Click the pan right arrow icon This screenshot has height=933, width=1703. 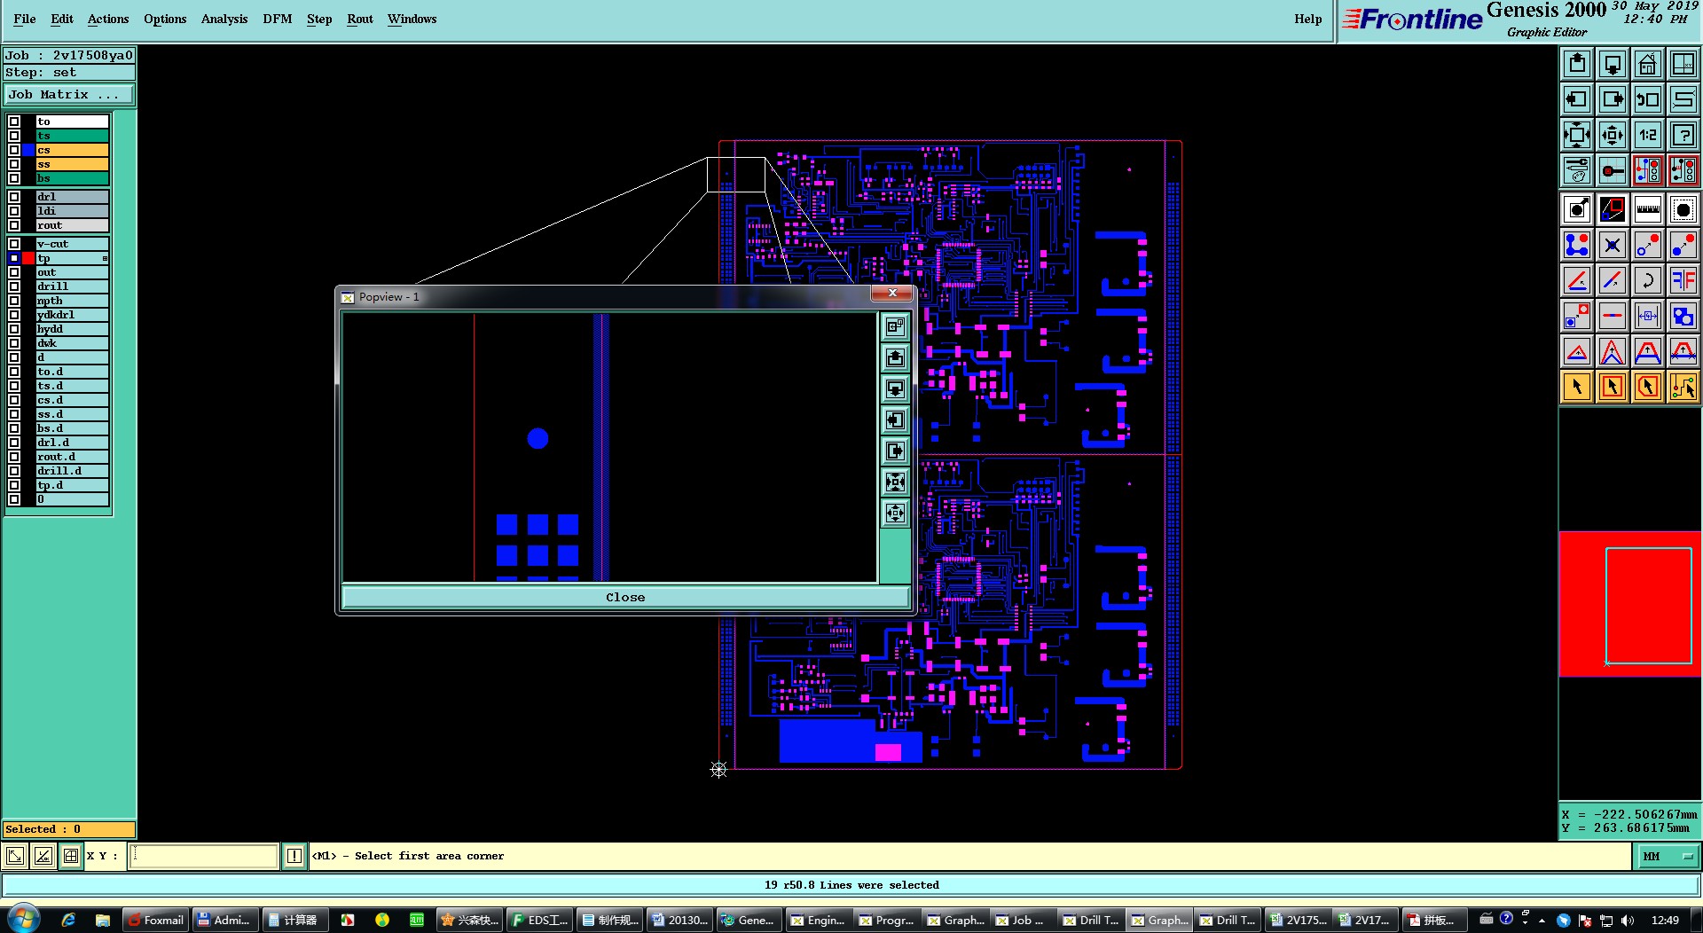[x=1613, y=99]
